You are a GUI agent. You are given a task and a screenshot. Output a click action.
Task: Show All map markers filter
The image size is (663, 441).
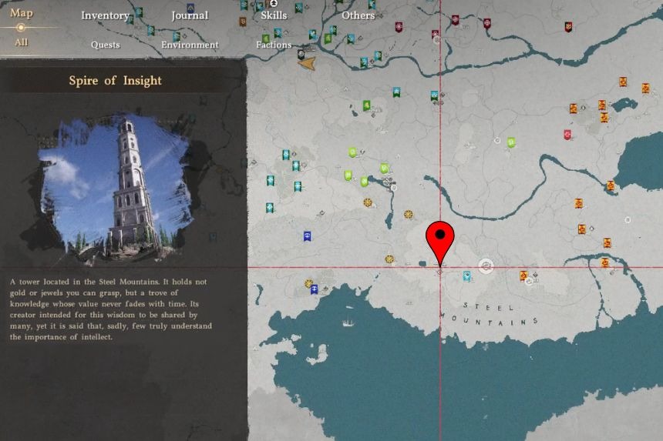(21, 42)
